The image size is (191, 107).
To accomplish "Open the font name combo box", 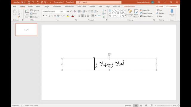I will point(51,12).
